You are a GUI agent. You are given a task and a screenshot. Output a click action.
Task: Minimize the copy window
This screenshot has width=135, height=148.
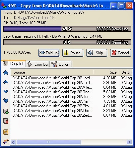click(114, 6)
